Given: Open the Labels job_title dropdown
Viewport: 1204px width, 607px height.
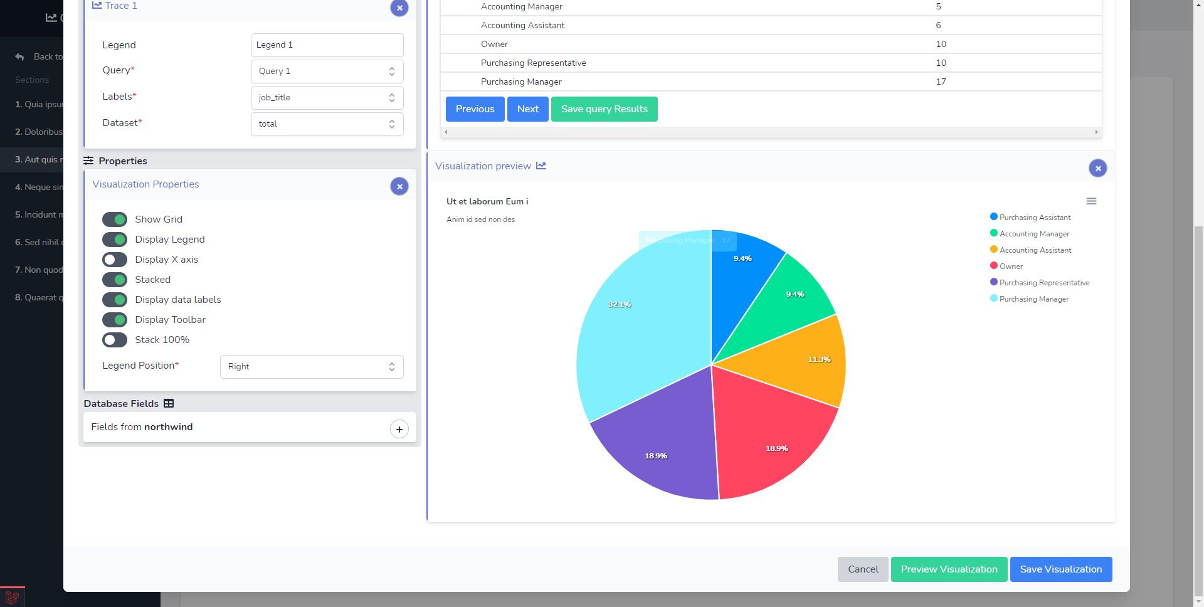Looking at the screenshot, I should pyautogui.click(x=327, y=98).
